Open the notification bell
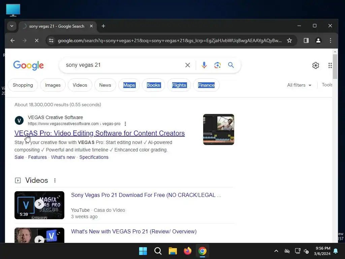Screen dimensions: 345x259 pyautogui.click(x=336, y=251)
